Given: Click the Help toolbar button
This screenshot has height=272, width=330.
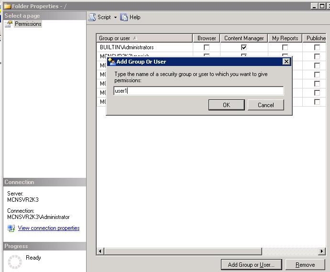Looking at the screenshot, I should tap(130, 17).
